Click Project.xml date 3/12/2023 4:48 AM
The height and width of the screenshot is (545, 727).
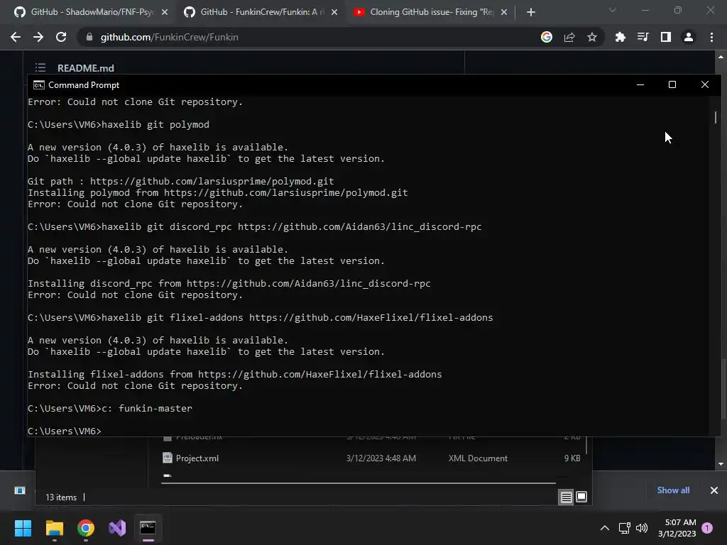[381, 458]
